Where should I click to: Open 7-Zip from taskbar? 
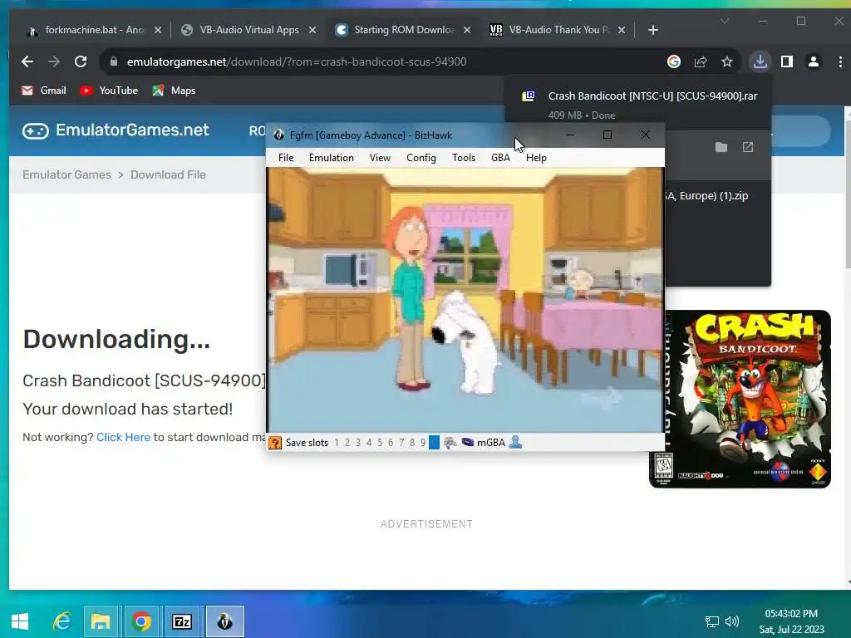pyautogui.click(x=182, y=621)
